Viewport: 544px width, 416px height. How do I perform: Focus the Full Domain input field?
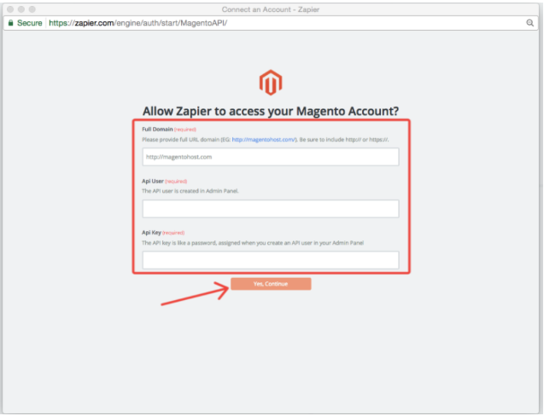[x=271, y=157]
